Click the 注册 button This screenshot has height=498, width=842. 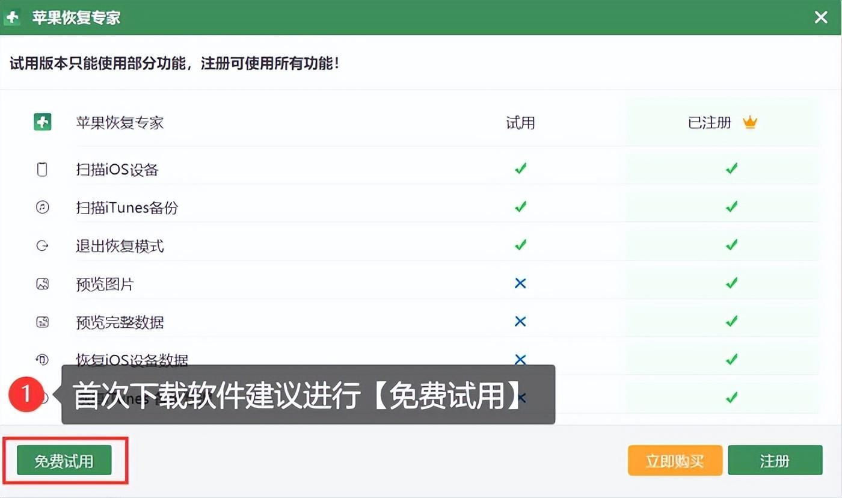click(x=775, y=461)
